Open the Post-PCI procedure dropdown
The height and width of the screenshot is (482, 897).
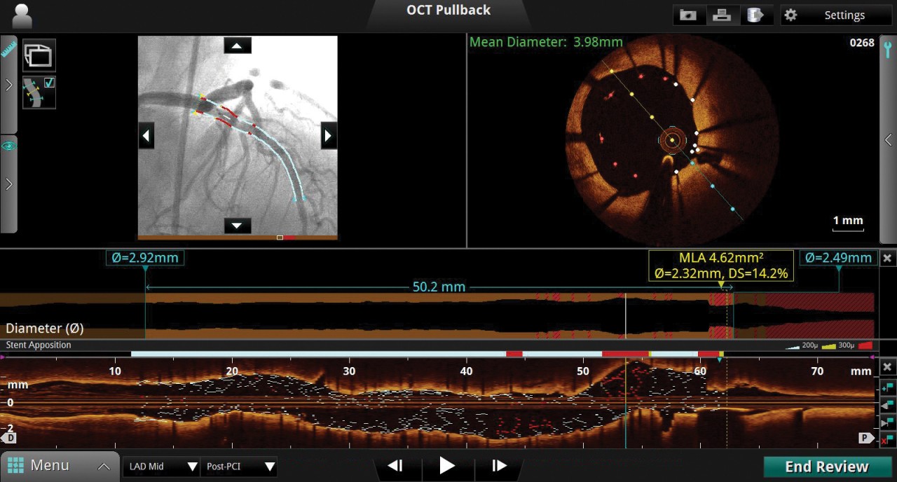click(x=239, y=467)
